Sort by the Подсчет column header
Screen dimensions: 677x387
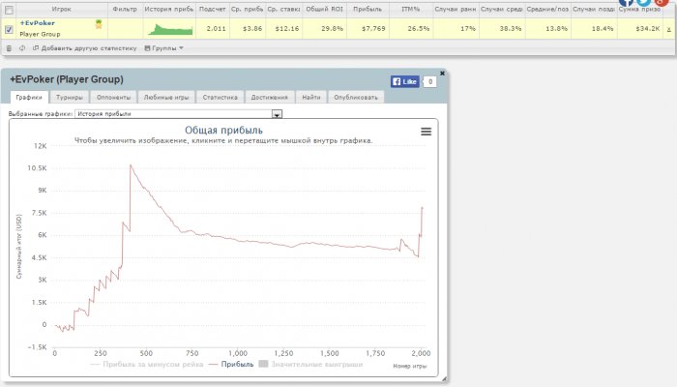tap(213, 9)
